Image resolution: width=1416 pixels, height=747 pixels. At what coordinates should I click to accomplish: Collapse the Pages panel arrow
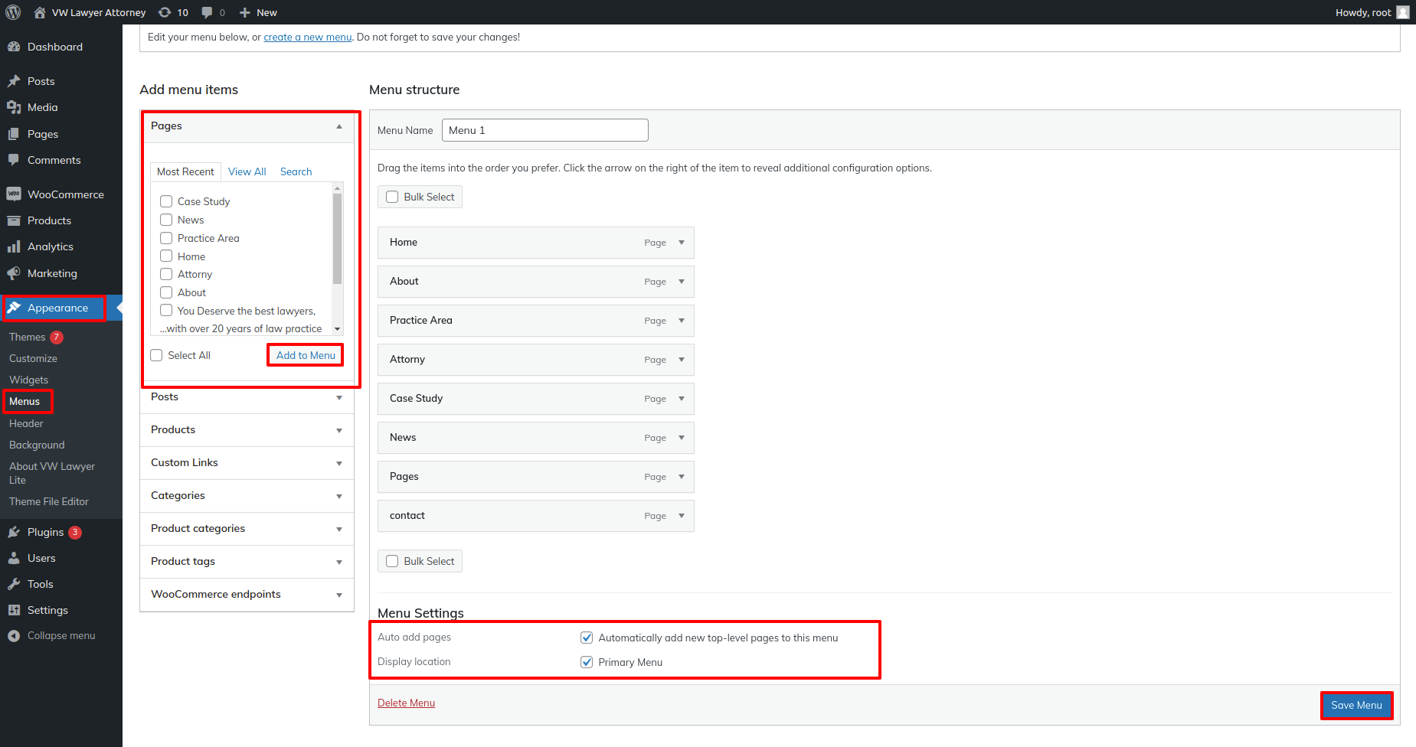tap(339, 126)
